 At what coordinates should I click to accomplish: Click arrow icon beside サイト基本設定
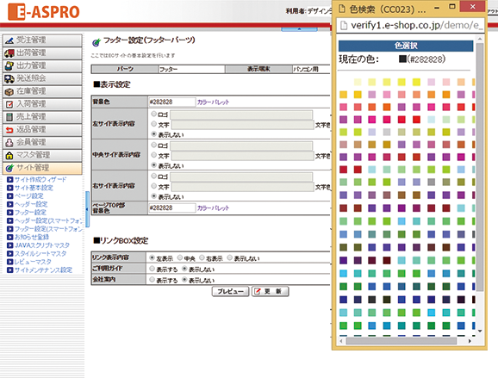pyautogui.click(x=10, y=188)
